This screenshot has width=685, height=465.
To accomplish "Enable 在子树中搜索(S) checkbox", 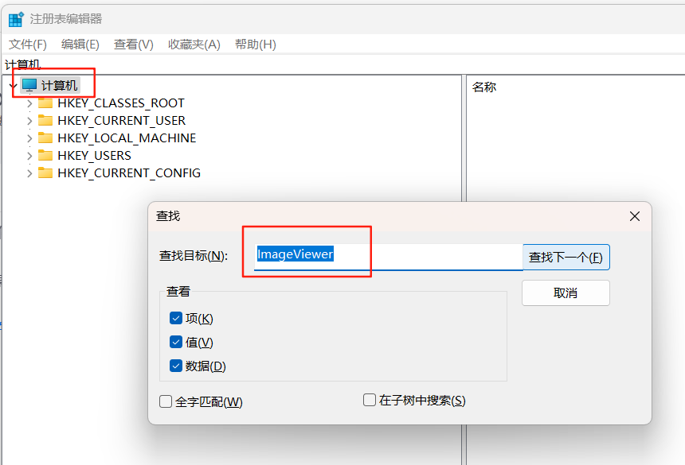I will click(x=370, y=400).
